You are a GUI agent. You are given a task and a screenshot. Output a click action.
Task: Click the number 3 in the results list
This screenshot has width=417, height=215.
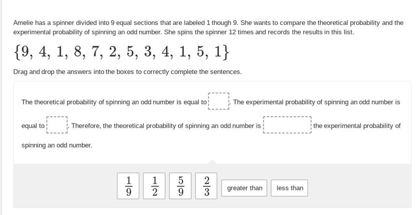pyautogui.click(x=148, y=52)
